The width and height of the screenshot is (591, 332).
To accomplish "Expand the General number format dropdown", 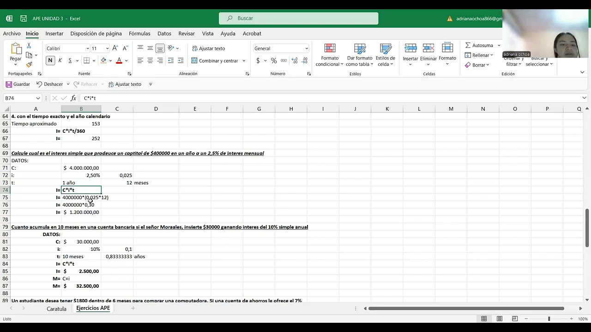I will (281, 48).
